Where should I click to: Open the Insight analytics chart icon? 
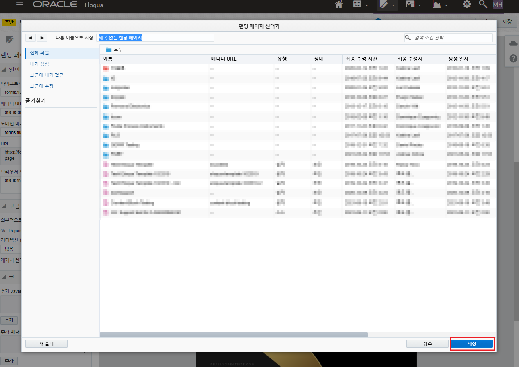437,5
